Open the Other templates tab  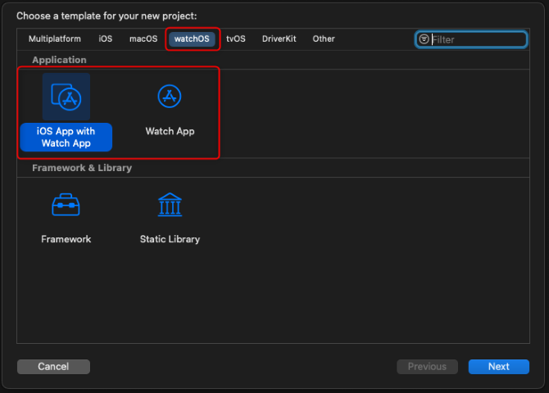324,38
